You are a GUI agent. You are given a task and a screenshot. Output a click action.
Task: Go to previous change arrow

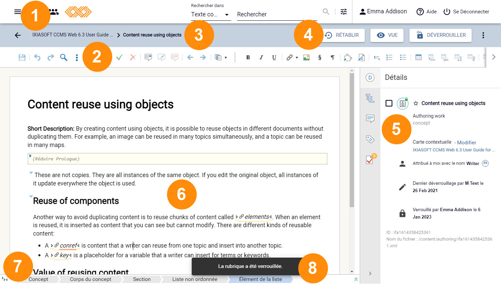(190, 57)
